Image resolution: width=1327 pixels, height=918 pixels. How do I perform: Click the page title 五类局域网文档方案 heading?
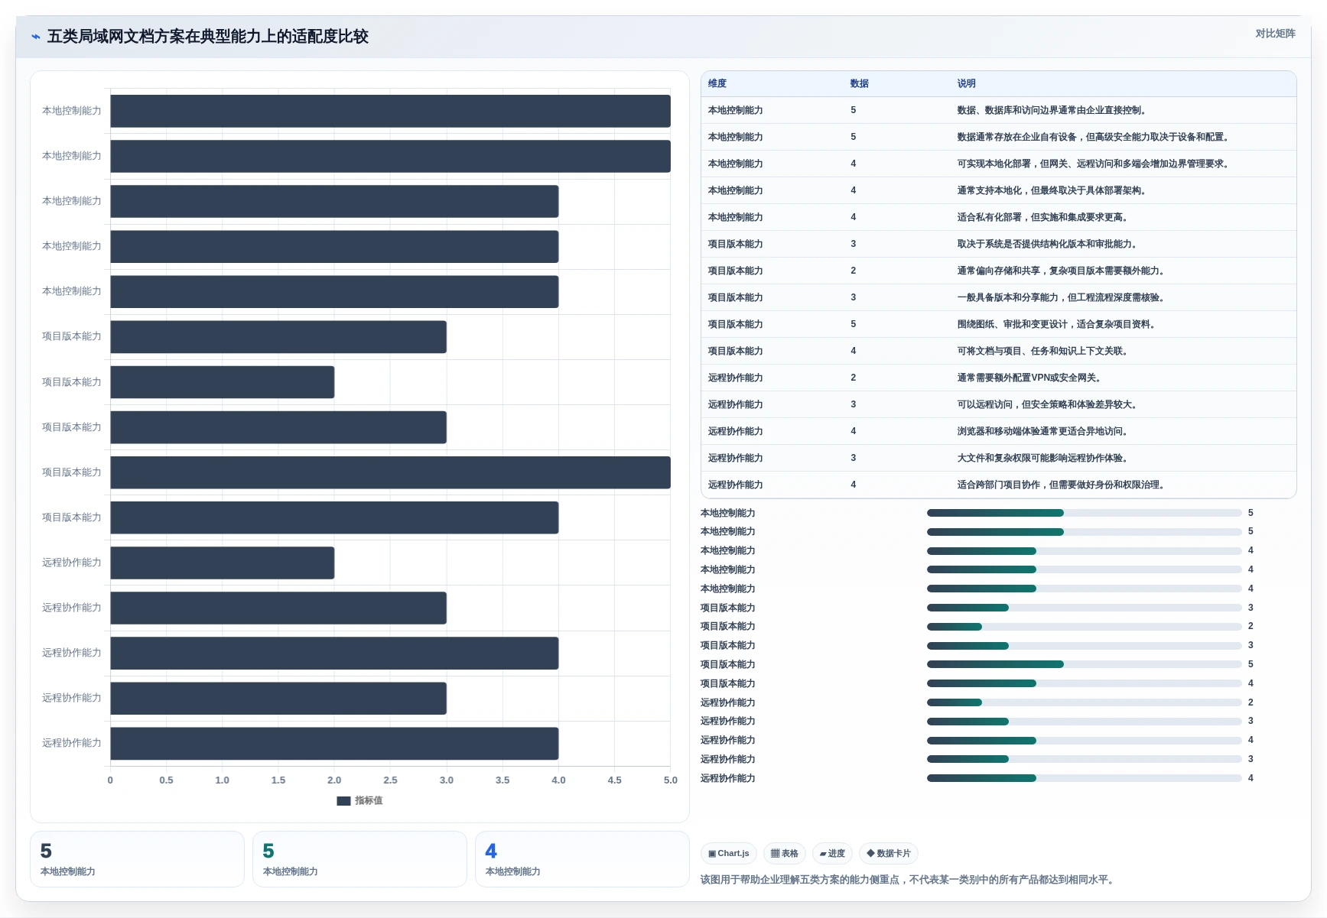208,37
